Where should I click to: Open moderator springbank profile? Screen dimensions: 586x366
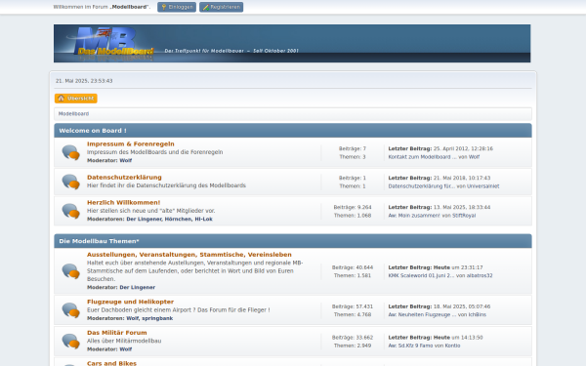click(157, 318)
